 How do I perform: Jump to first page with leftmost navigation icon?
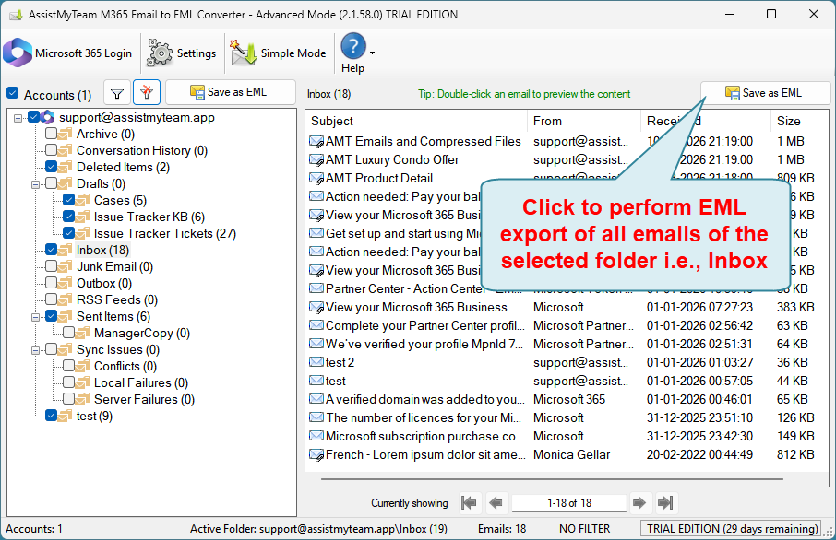(x=469, y=502)
